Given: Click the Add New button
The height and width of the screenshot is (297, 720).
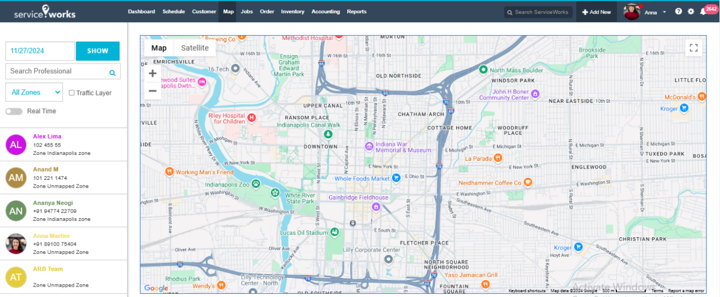Looking at the screenshot, I should pyautogui.click(x=597, y=11).
